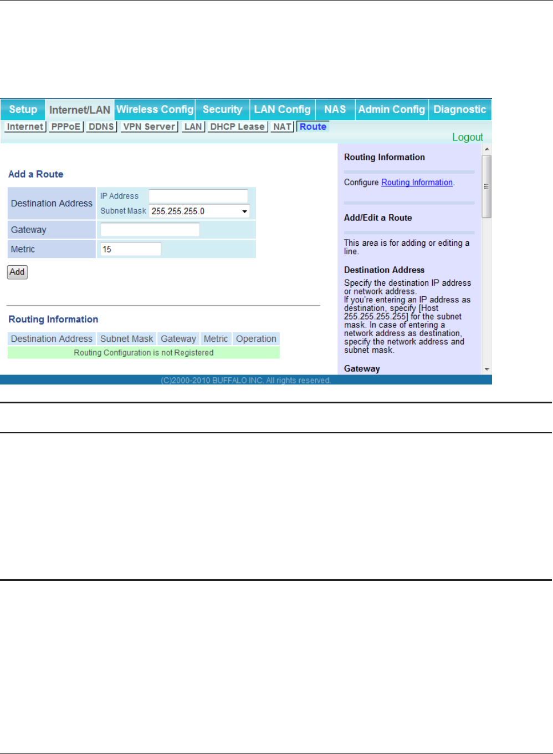Viewport: 553px width, 754px height.
Task: Select the Route sub-tab
Action: coord(313,126)
